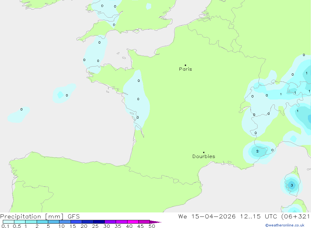Pick the 10–15 mm blue legend swatch

click(65, 222)
